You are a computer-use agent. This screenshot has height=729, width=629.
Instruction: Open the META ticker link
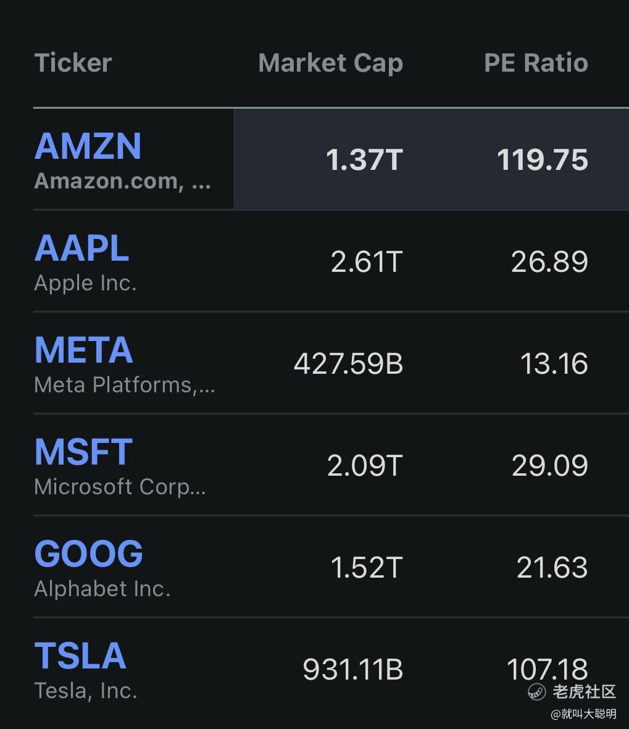[x=83, y=350]
